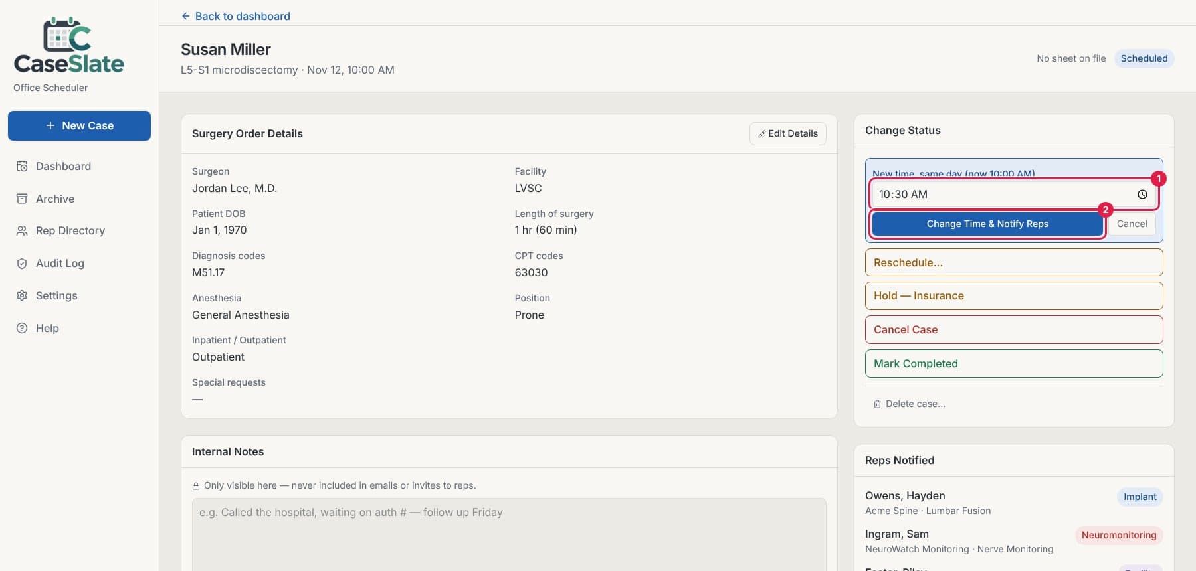The image size is (1196, 571).
Task: Click the Audit Log shield icon
Action: pyautogui.click(x=22, y=263)
